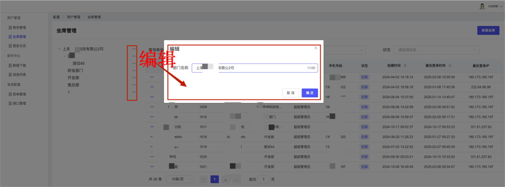Viewport: 505px width, 187px height.
Task: Go to previous page arrow
Action: pyautogui.click(x=204, y=179)
